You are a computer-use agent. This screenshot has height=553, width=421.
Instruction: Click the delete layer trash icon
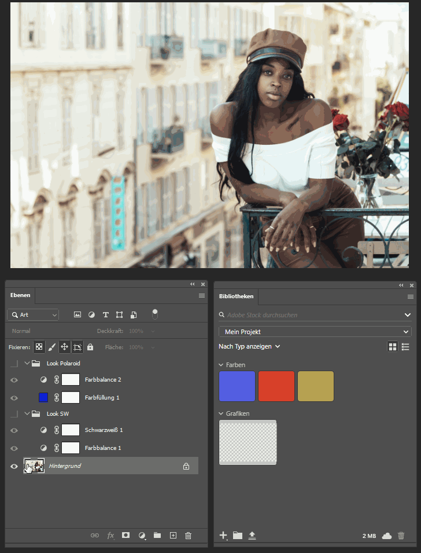pos(188,536)
